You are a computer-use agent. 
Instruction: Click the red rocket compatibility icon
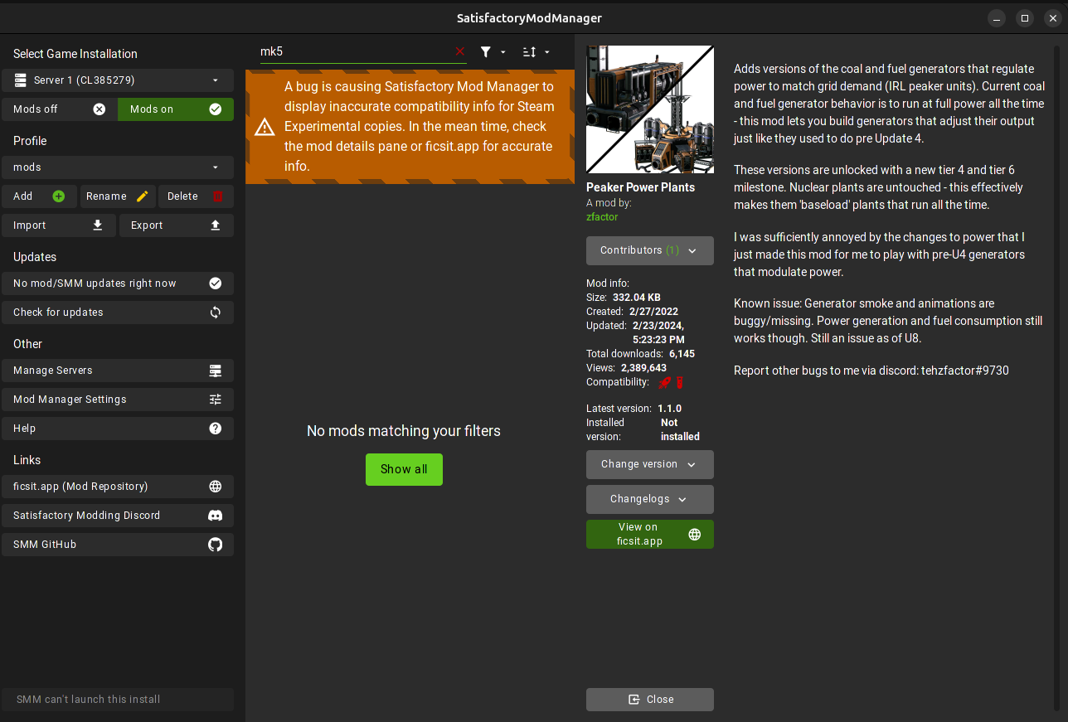coord(665,382)
